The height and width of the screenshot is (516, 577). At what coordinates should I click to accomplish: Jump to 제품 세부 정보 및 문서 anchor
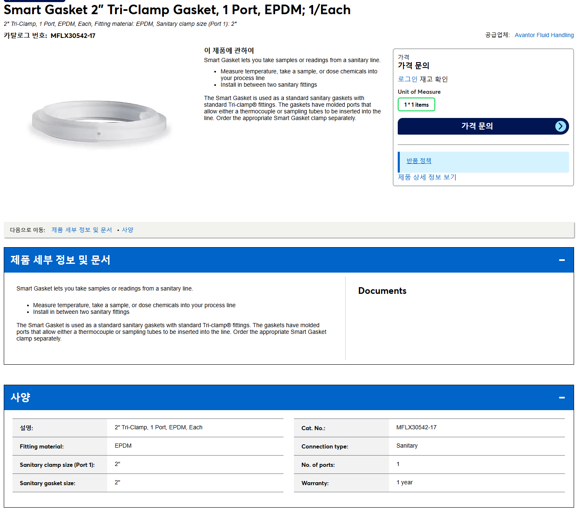click(x=82, y=230)
